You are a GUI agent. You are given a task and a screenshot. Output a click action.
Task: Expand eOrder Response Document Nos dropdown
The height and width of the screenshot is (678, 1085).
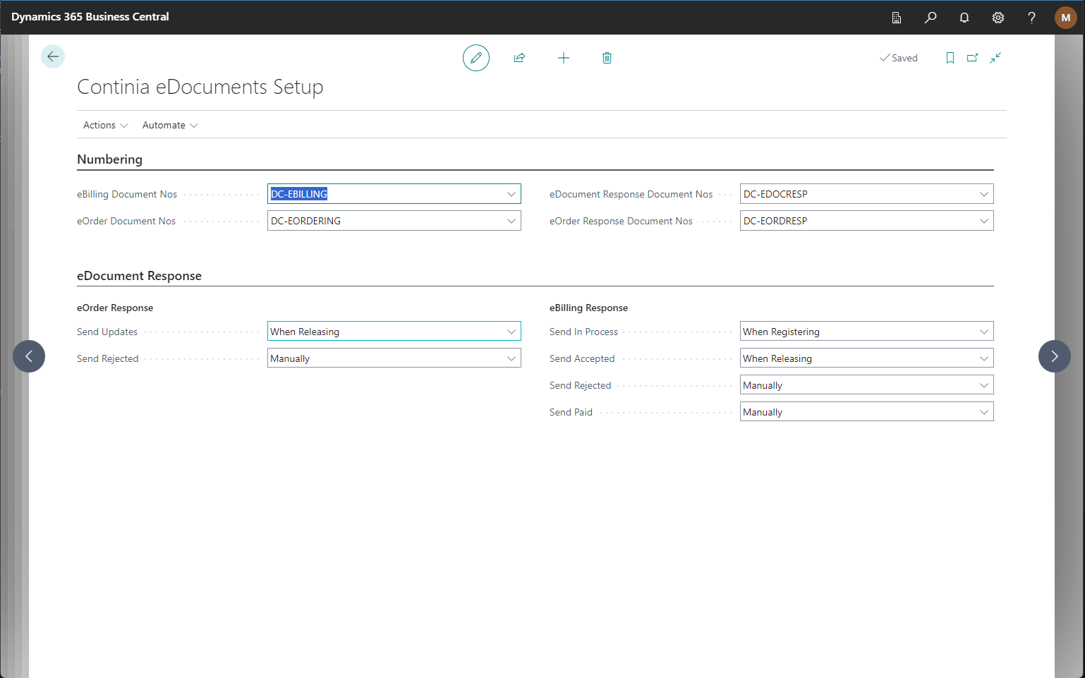pyautogui.click(x=984, y=221)
